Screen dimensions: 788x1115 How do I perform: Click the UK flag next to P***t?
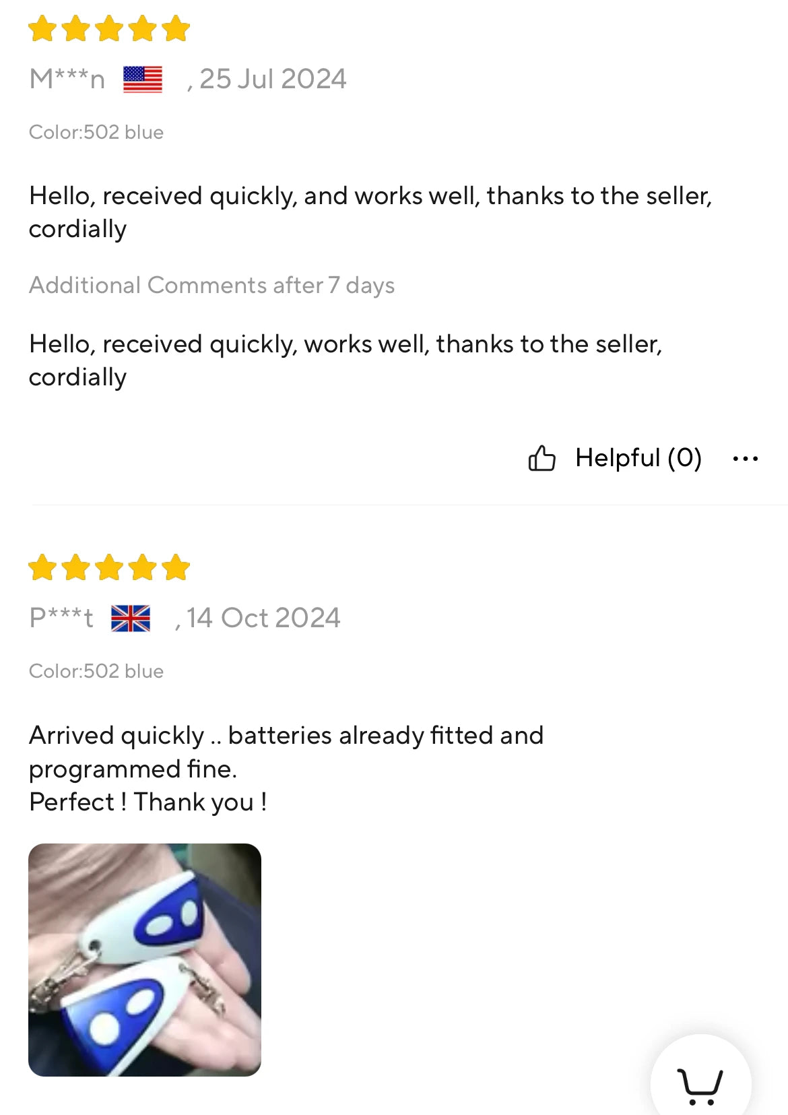coord(131,618)
